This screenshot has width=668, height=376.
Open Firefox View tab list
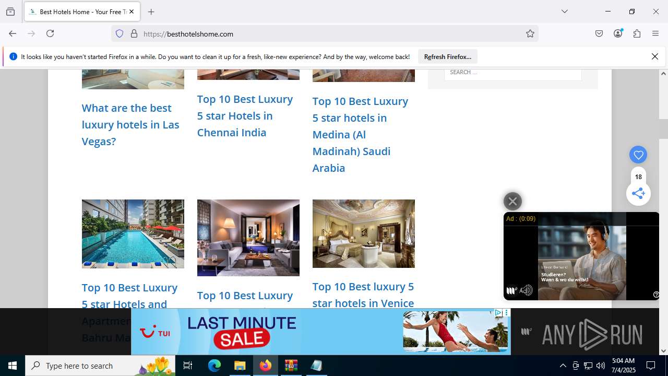(10, 11)
